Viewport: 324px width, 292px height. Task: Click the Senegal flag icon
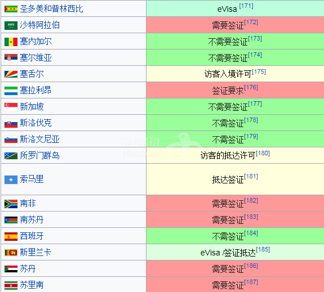pos(11,42)
